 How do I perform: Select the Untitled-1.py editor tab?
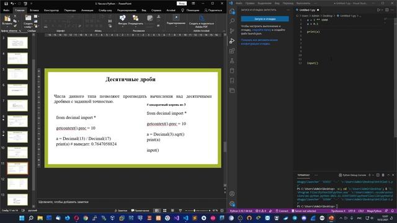point(307,10)
